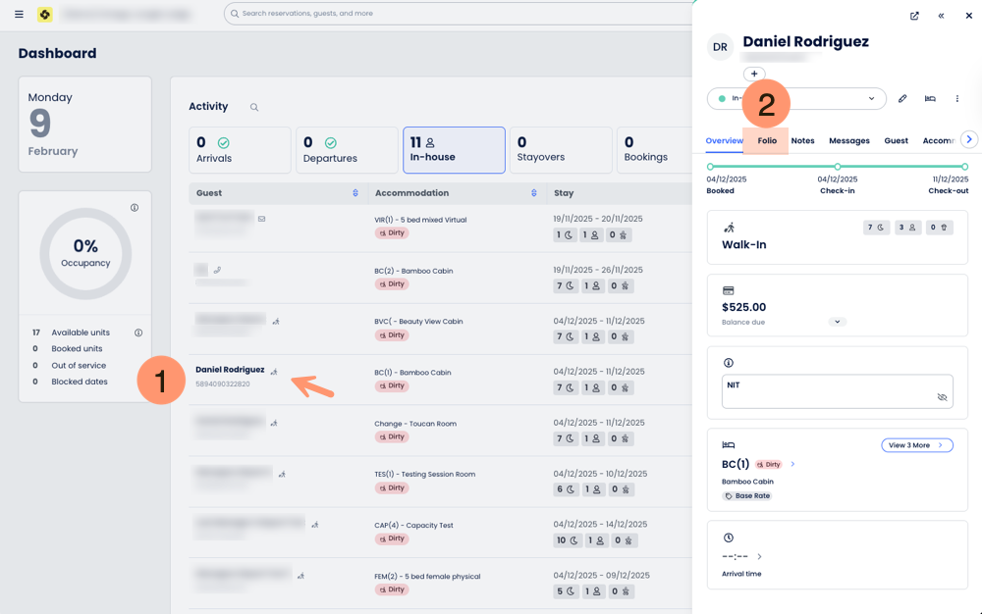
Task: Click the View 3 More button
Action: click(916, 445)
